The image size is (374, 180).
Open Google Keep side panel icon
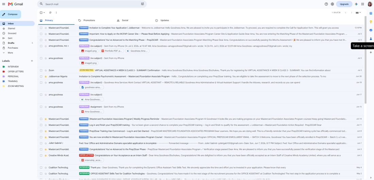371,22
